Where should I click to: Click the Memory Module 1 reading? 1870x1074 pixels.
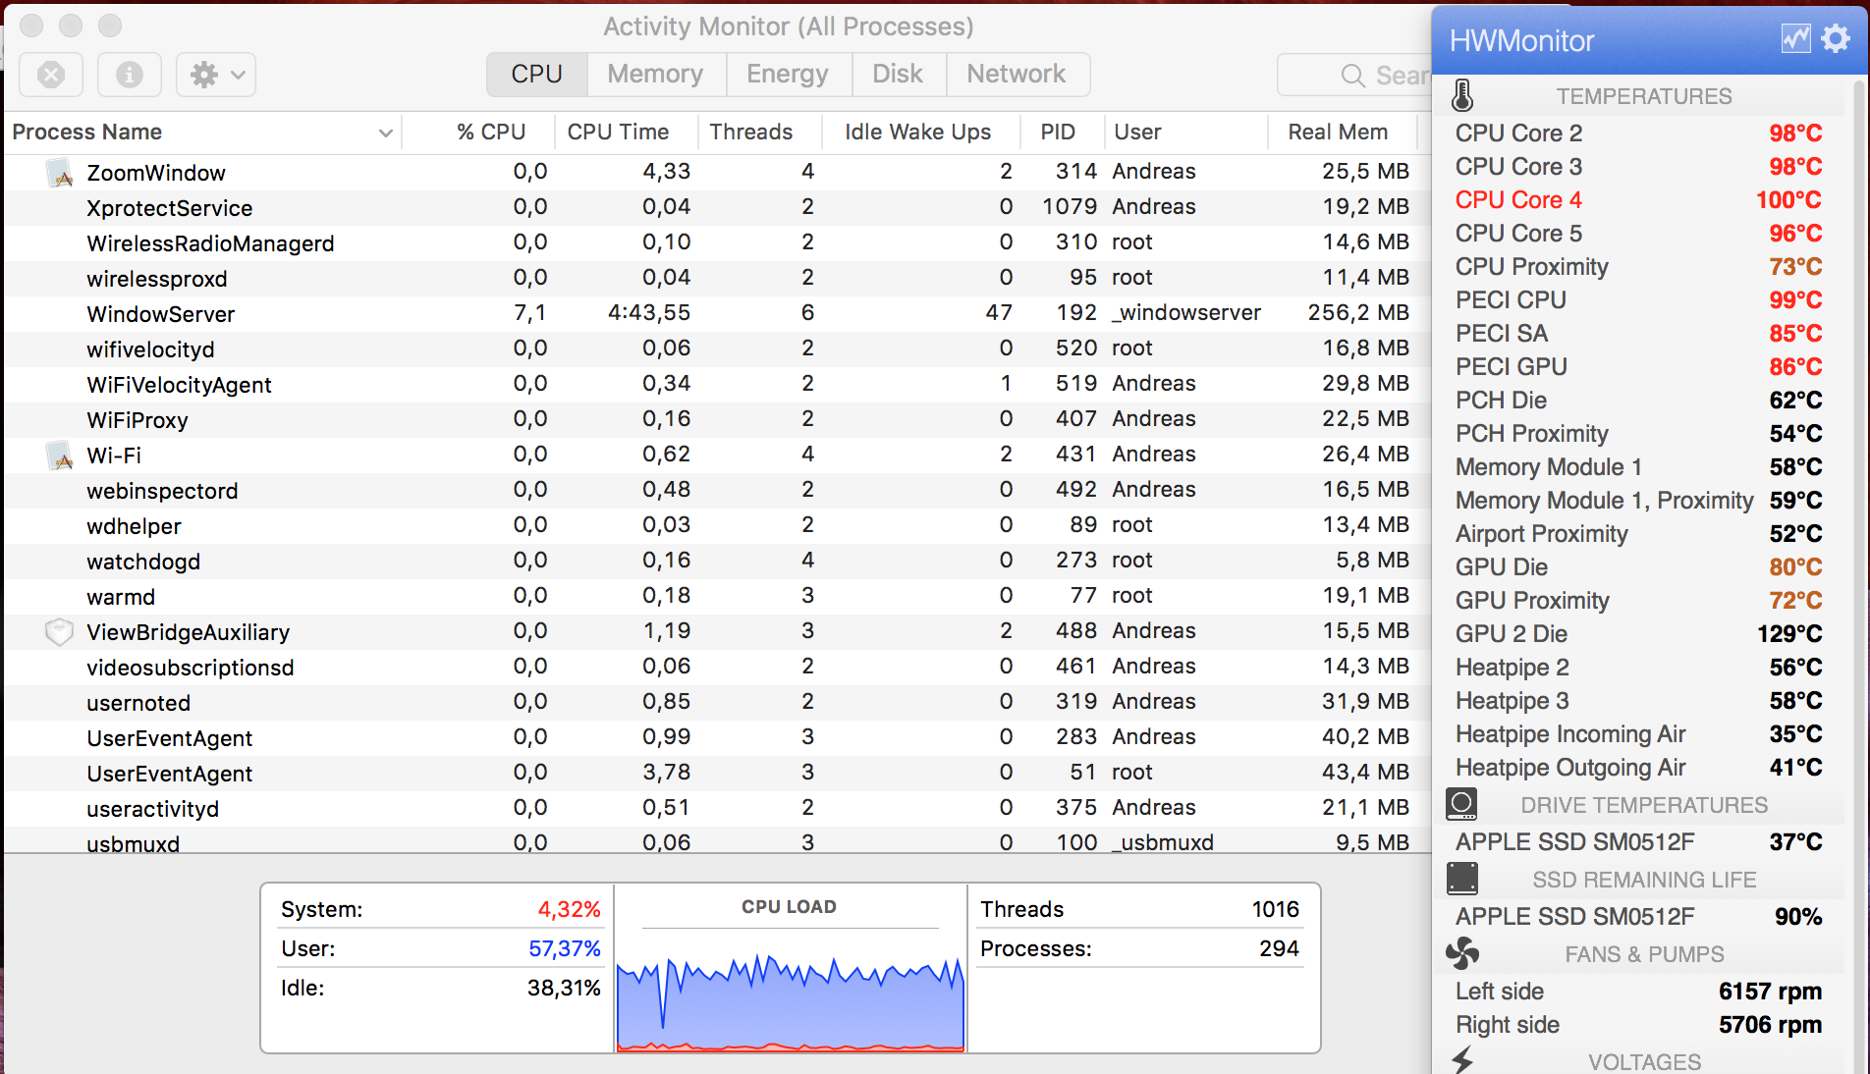pyautogui.click(x=1638, y=467)
